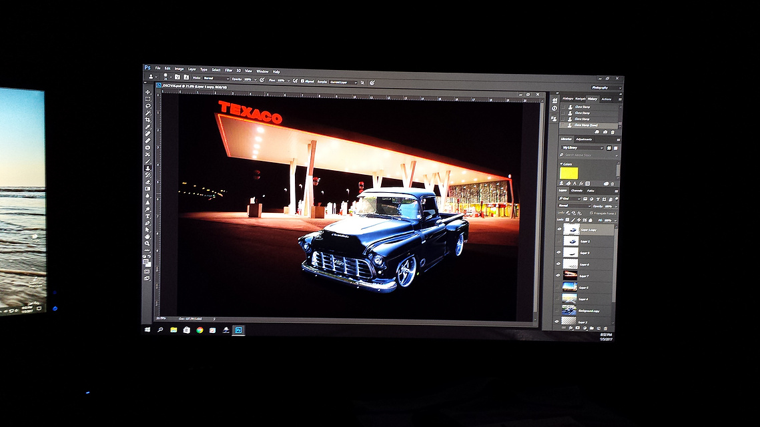
Task: Open the Photography workspace switcher
Action: pyautogui.click(x=605, y=87)
